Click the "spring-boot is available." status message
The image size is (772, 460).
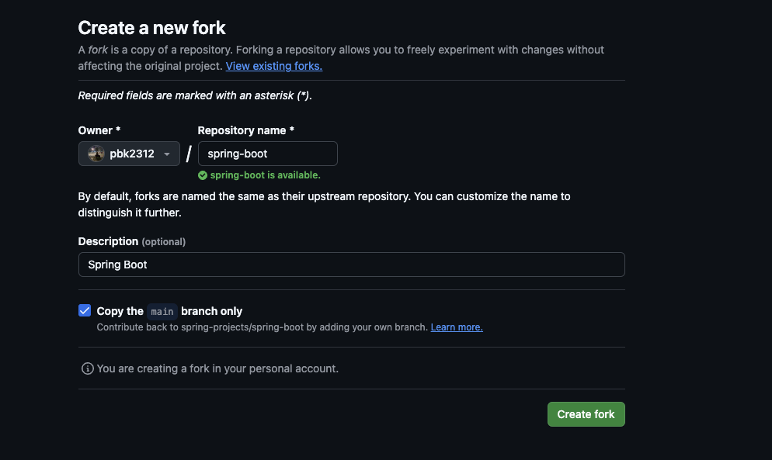(x=265, y=175)
